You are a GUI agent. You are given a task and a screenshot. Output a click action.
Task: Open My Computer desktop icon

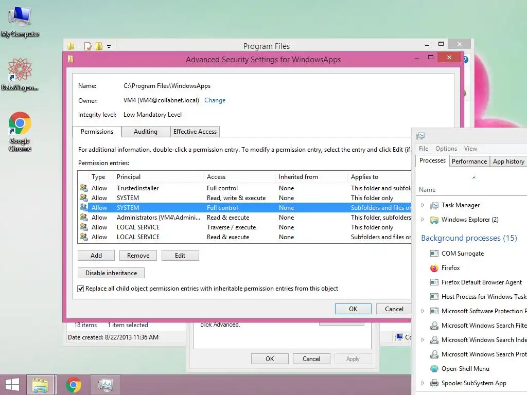pyautogui.click(x=20, y=22)
